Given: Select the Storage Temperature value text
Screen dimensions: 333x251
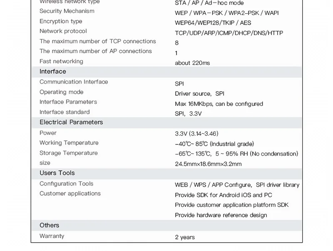Looking at the screenshot, I should coord(236,154).
